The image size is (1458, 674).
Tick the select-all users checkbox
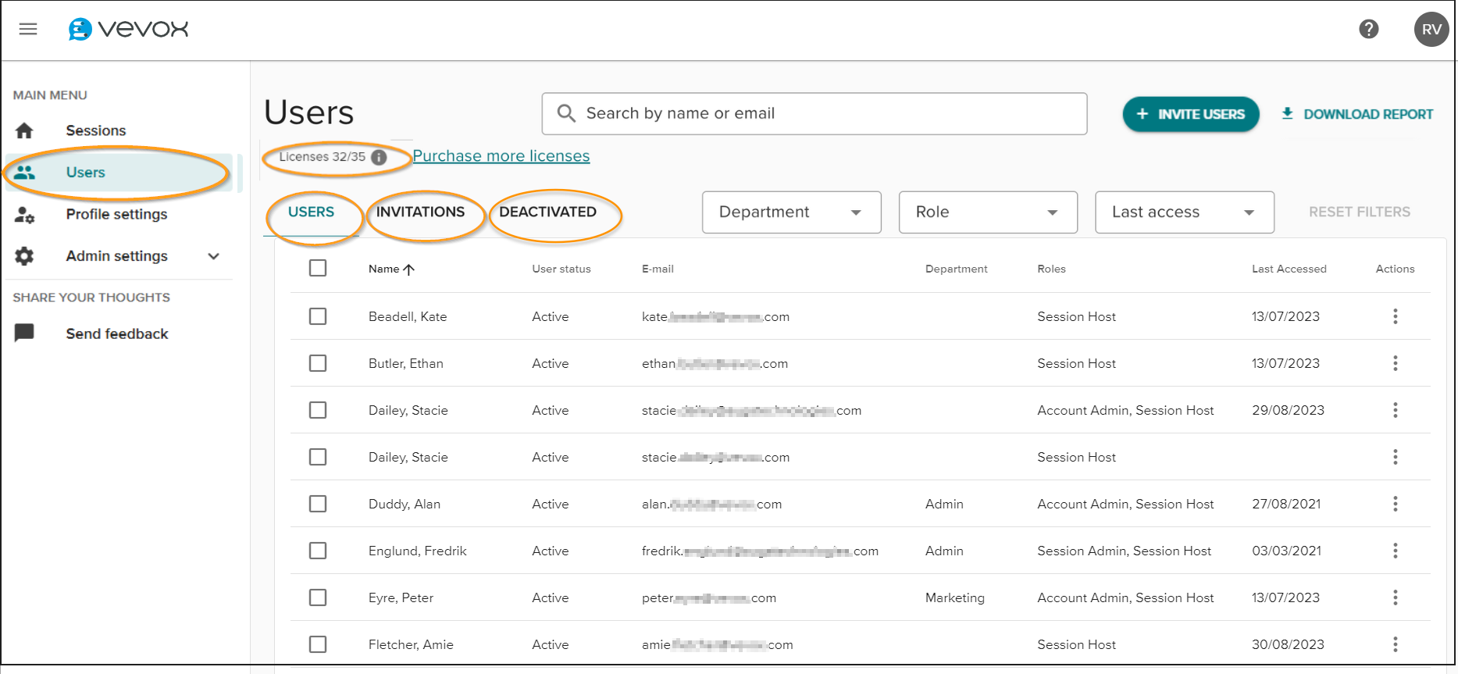pyautogui.click(x=318, y=269)
